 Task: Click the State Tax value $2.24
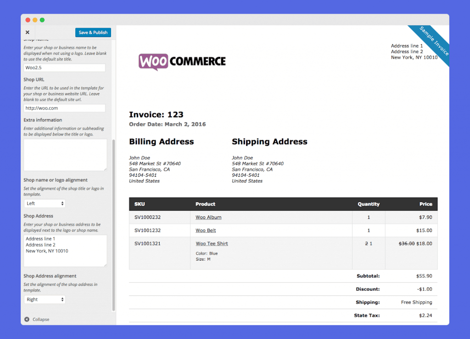point(425,315)
